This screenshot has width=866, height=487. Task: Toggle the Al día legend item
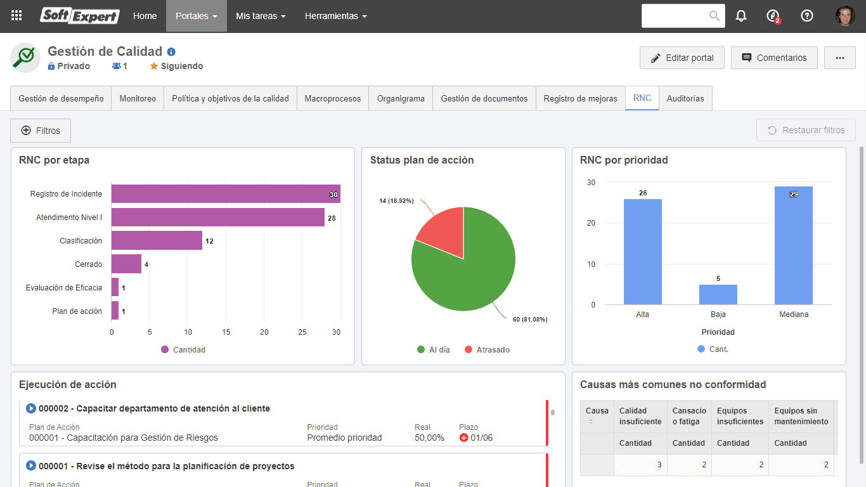click(434, 350)
